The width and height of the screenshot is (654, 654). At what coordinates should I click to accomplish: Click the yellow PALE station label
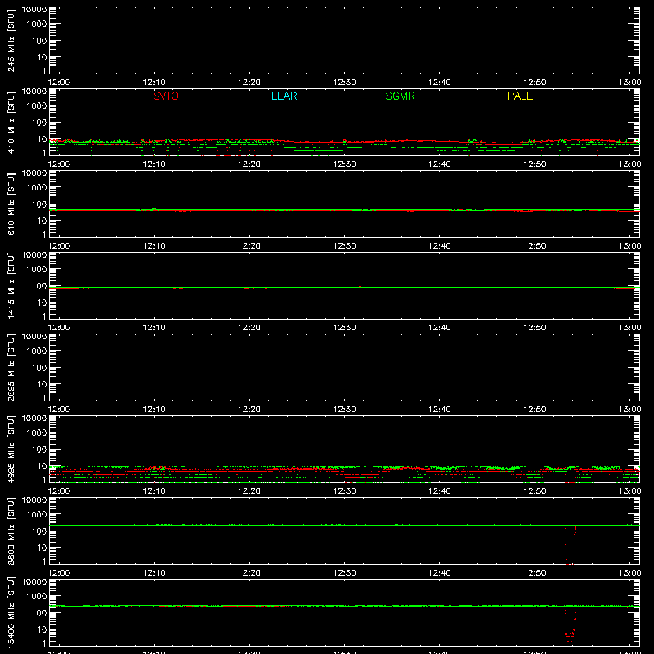520,96
